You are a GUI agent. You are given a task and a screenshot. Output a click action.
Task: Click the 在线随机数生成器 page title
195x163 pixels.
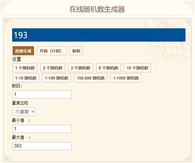(97, 9)
